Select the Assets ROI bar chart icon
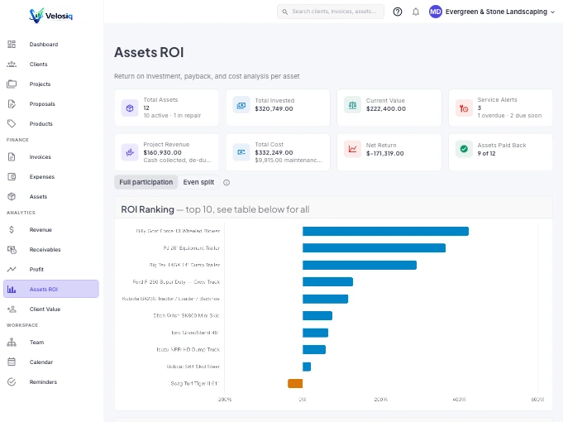Image resolution: width=563 pixels, height=422 pixels. click(12, 289)
